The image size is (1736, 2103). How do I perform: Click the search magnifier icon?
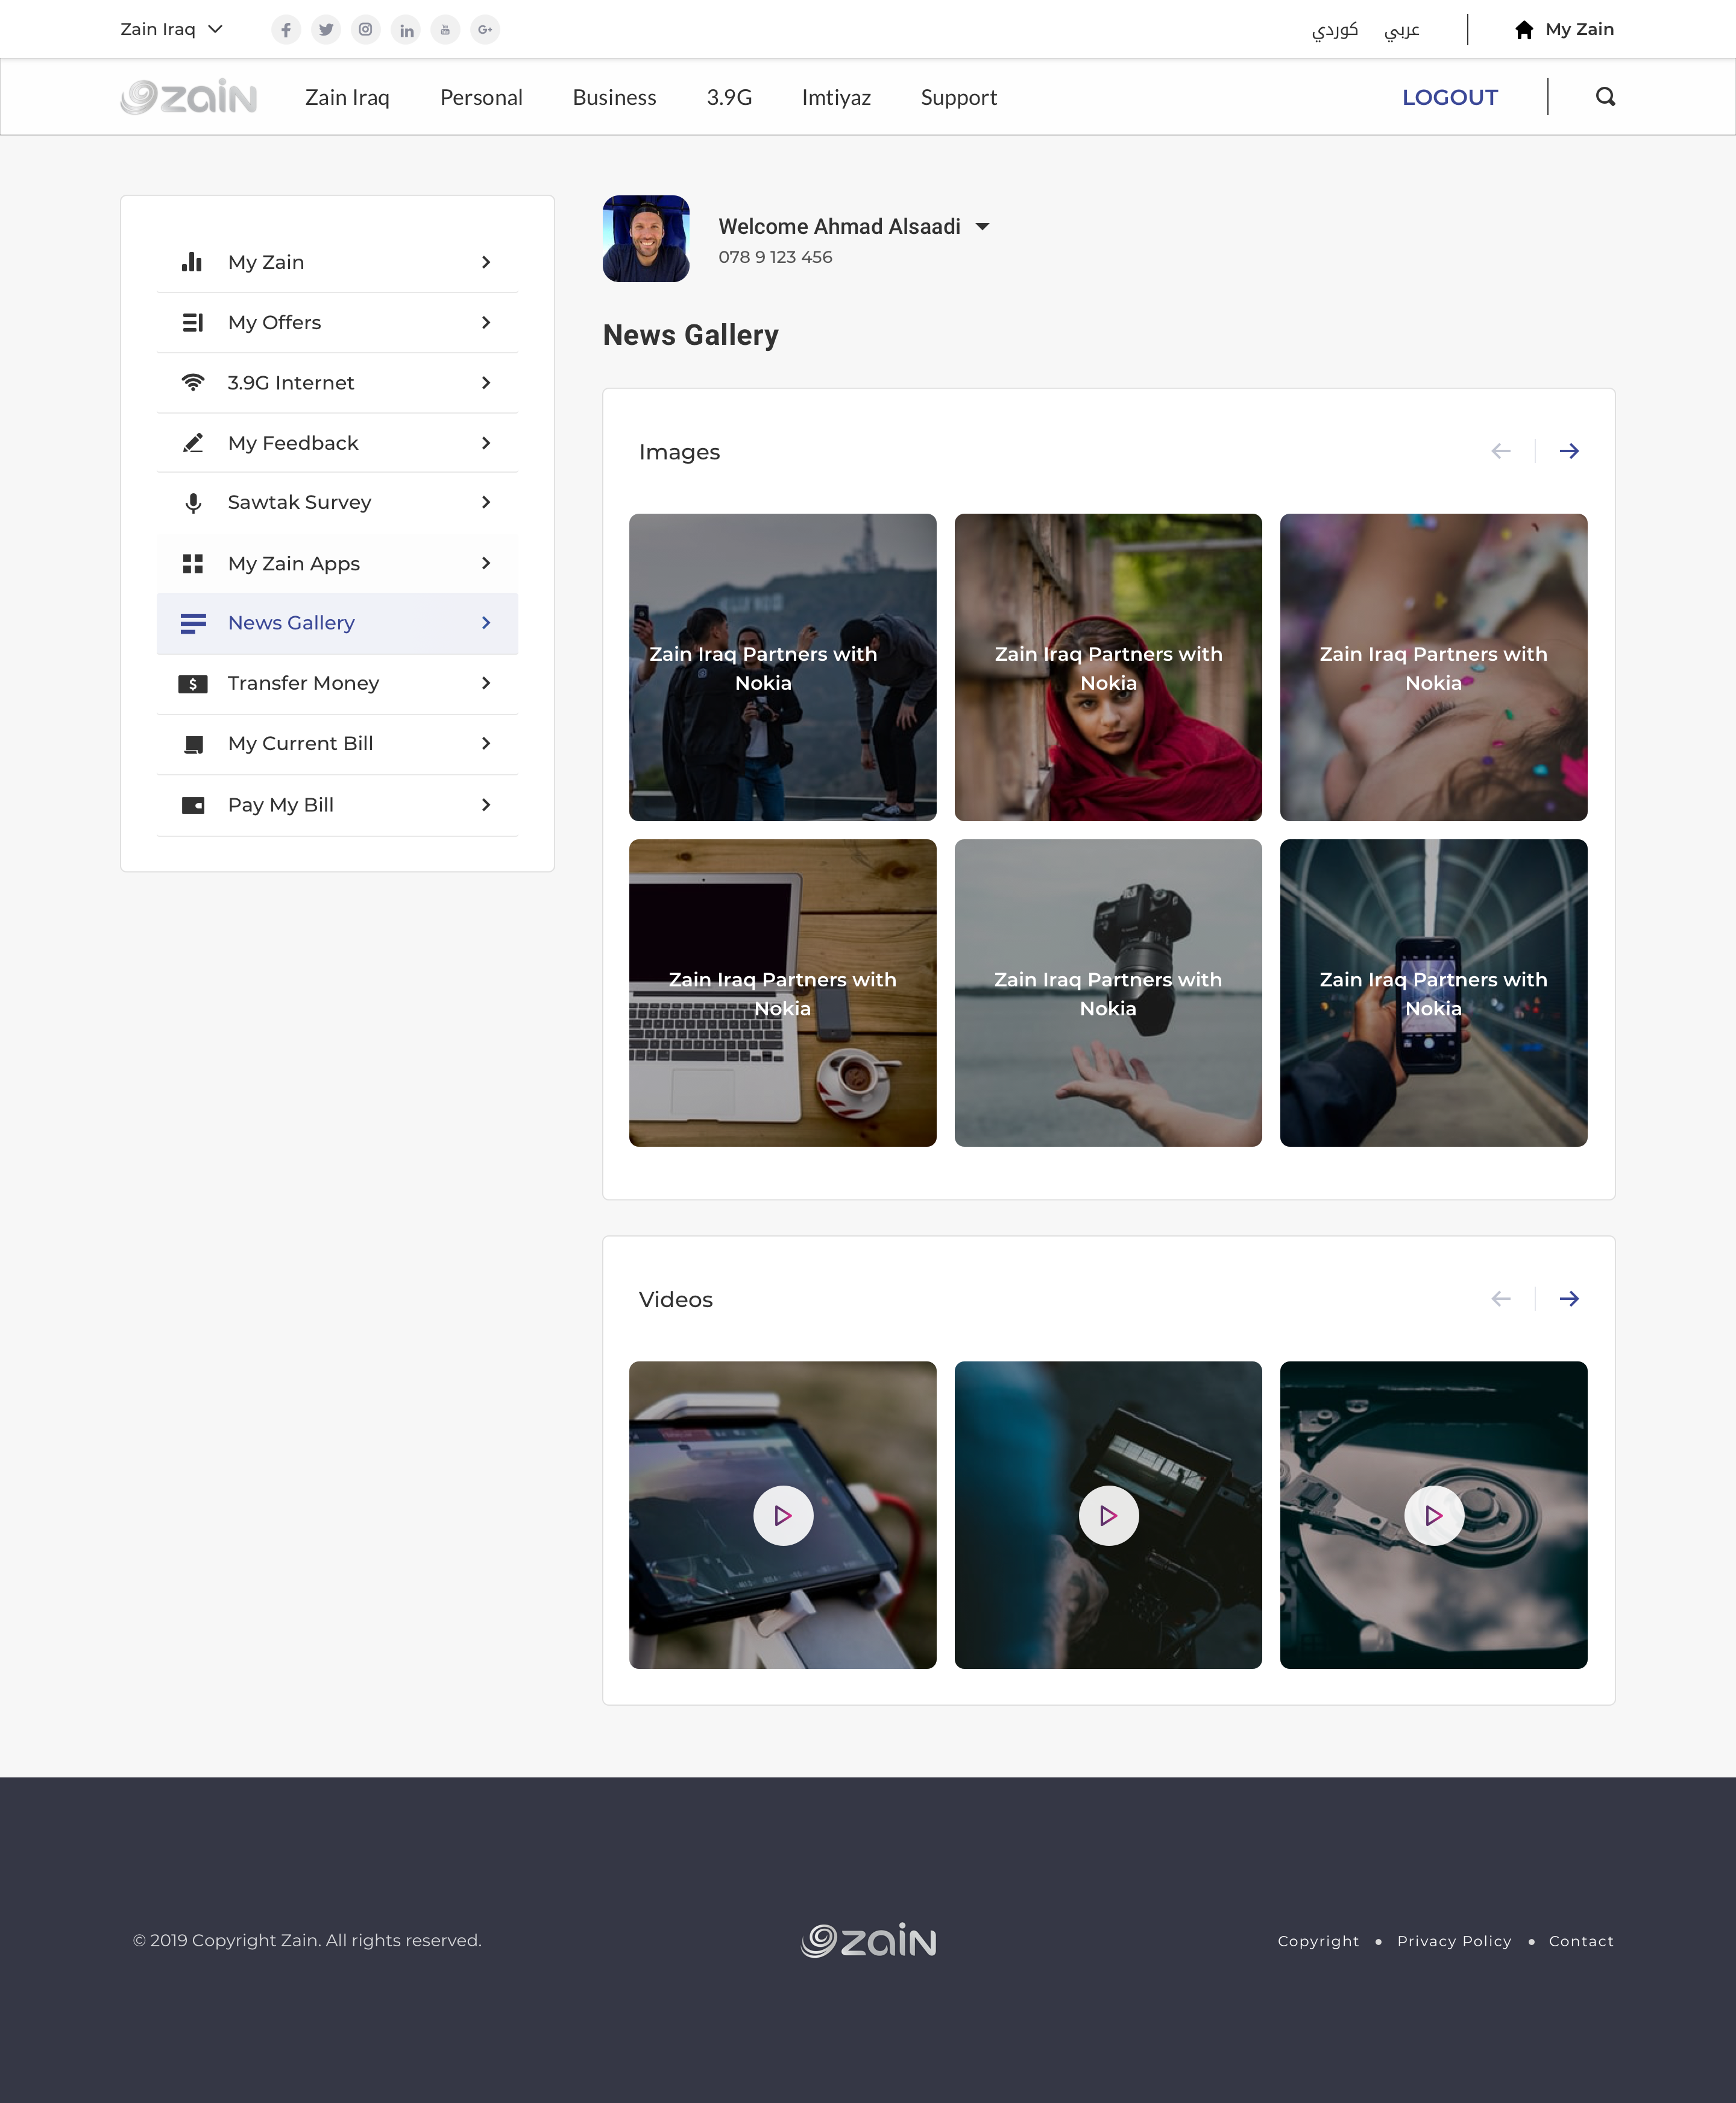coord(1605,97)
